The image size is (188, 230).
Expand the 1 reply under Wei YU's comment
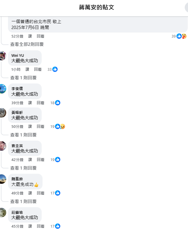(x=23, y=78)
